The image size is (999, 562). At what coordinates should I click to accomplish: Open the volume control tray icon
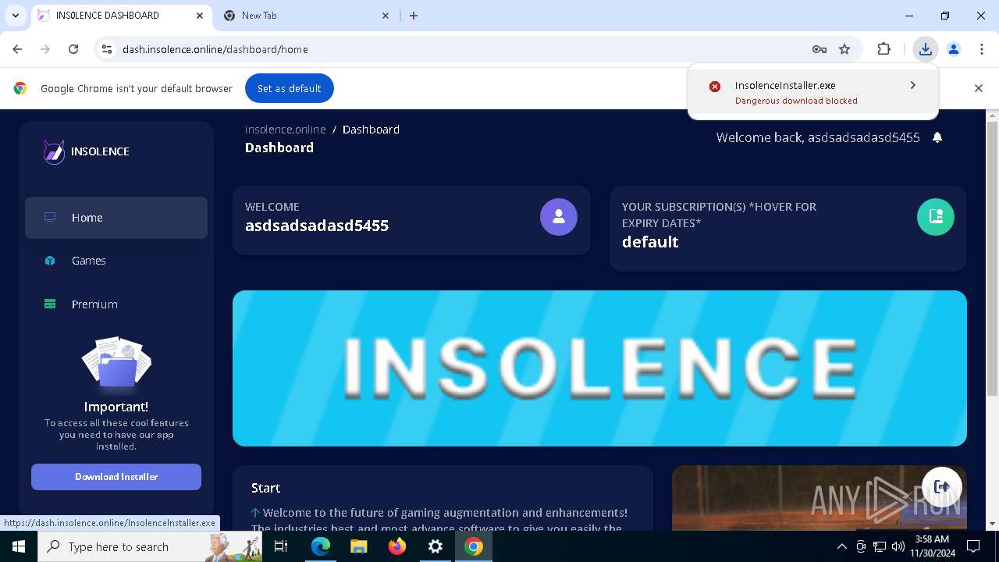(898, 546)
